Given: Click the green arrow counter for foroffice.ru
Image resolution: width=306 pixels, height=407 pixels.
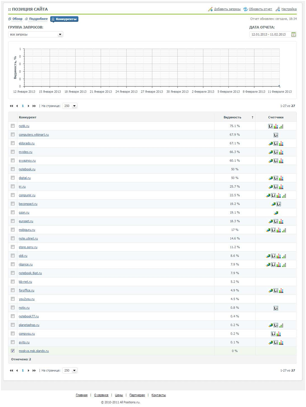Looking at the screenshot, I should pos(270,291).
